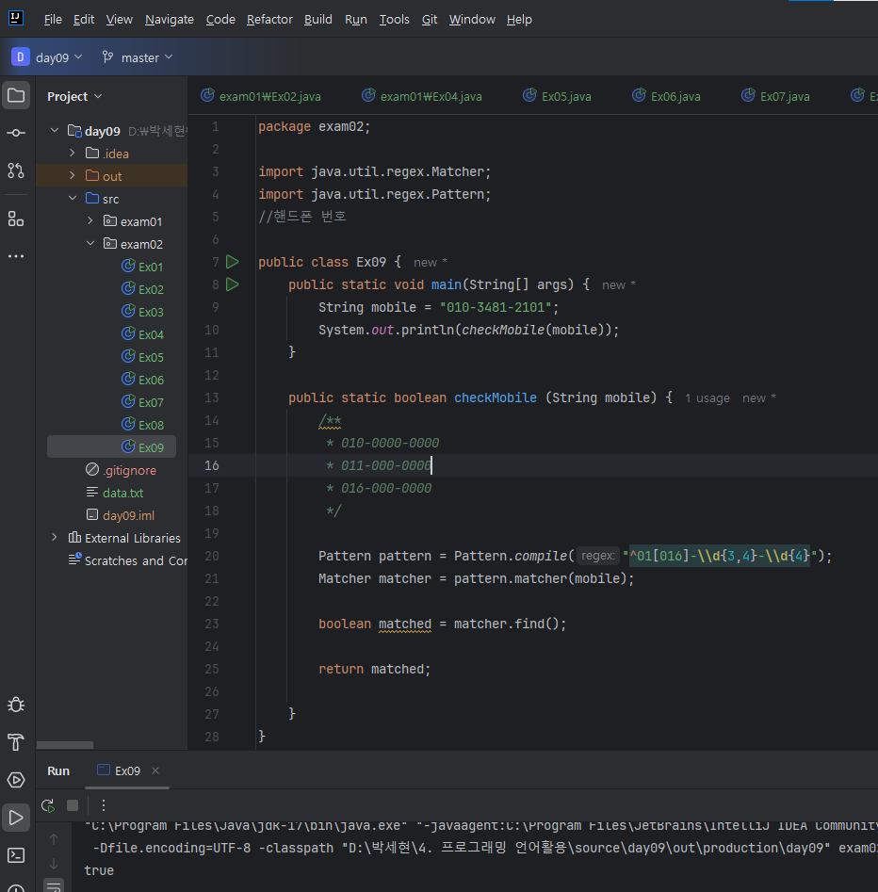
Task: Switch to exam01\Ex04.java editor tab
Action: (x=422, y=96)
